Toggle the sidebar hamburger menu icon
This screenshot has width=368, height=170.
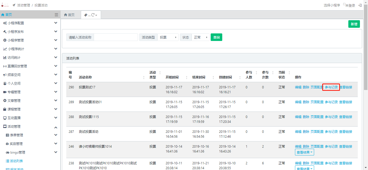[56, 15]
